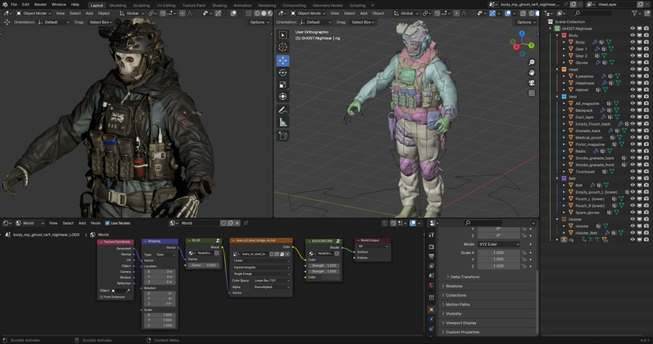Click World breadcrumb in node editor
The width and height of the screenshot is (653, 344).
(x=103, y=234)
